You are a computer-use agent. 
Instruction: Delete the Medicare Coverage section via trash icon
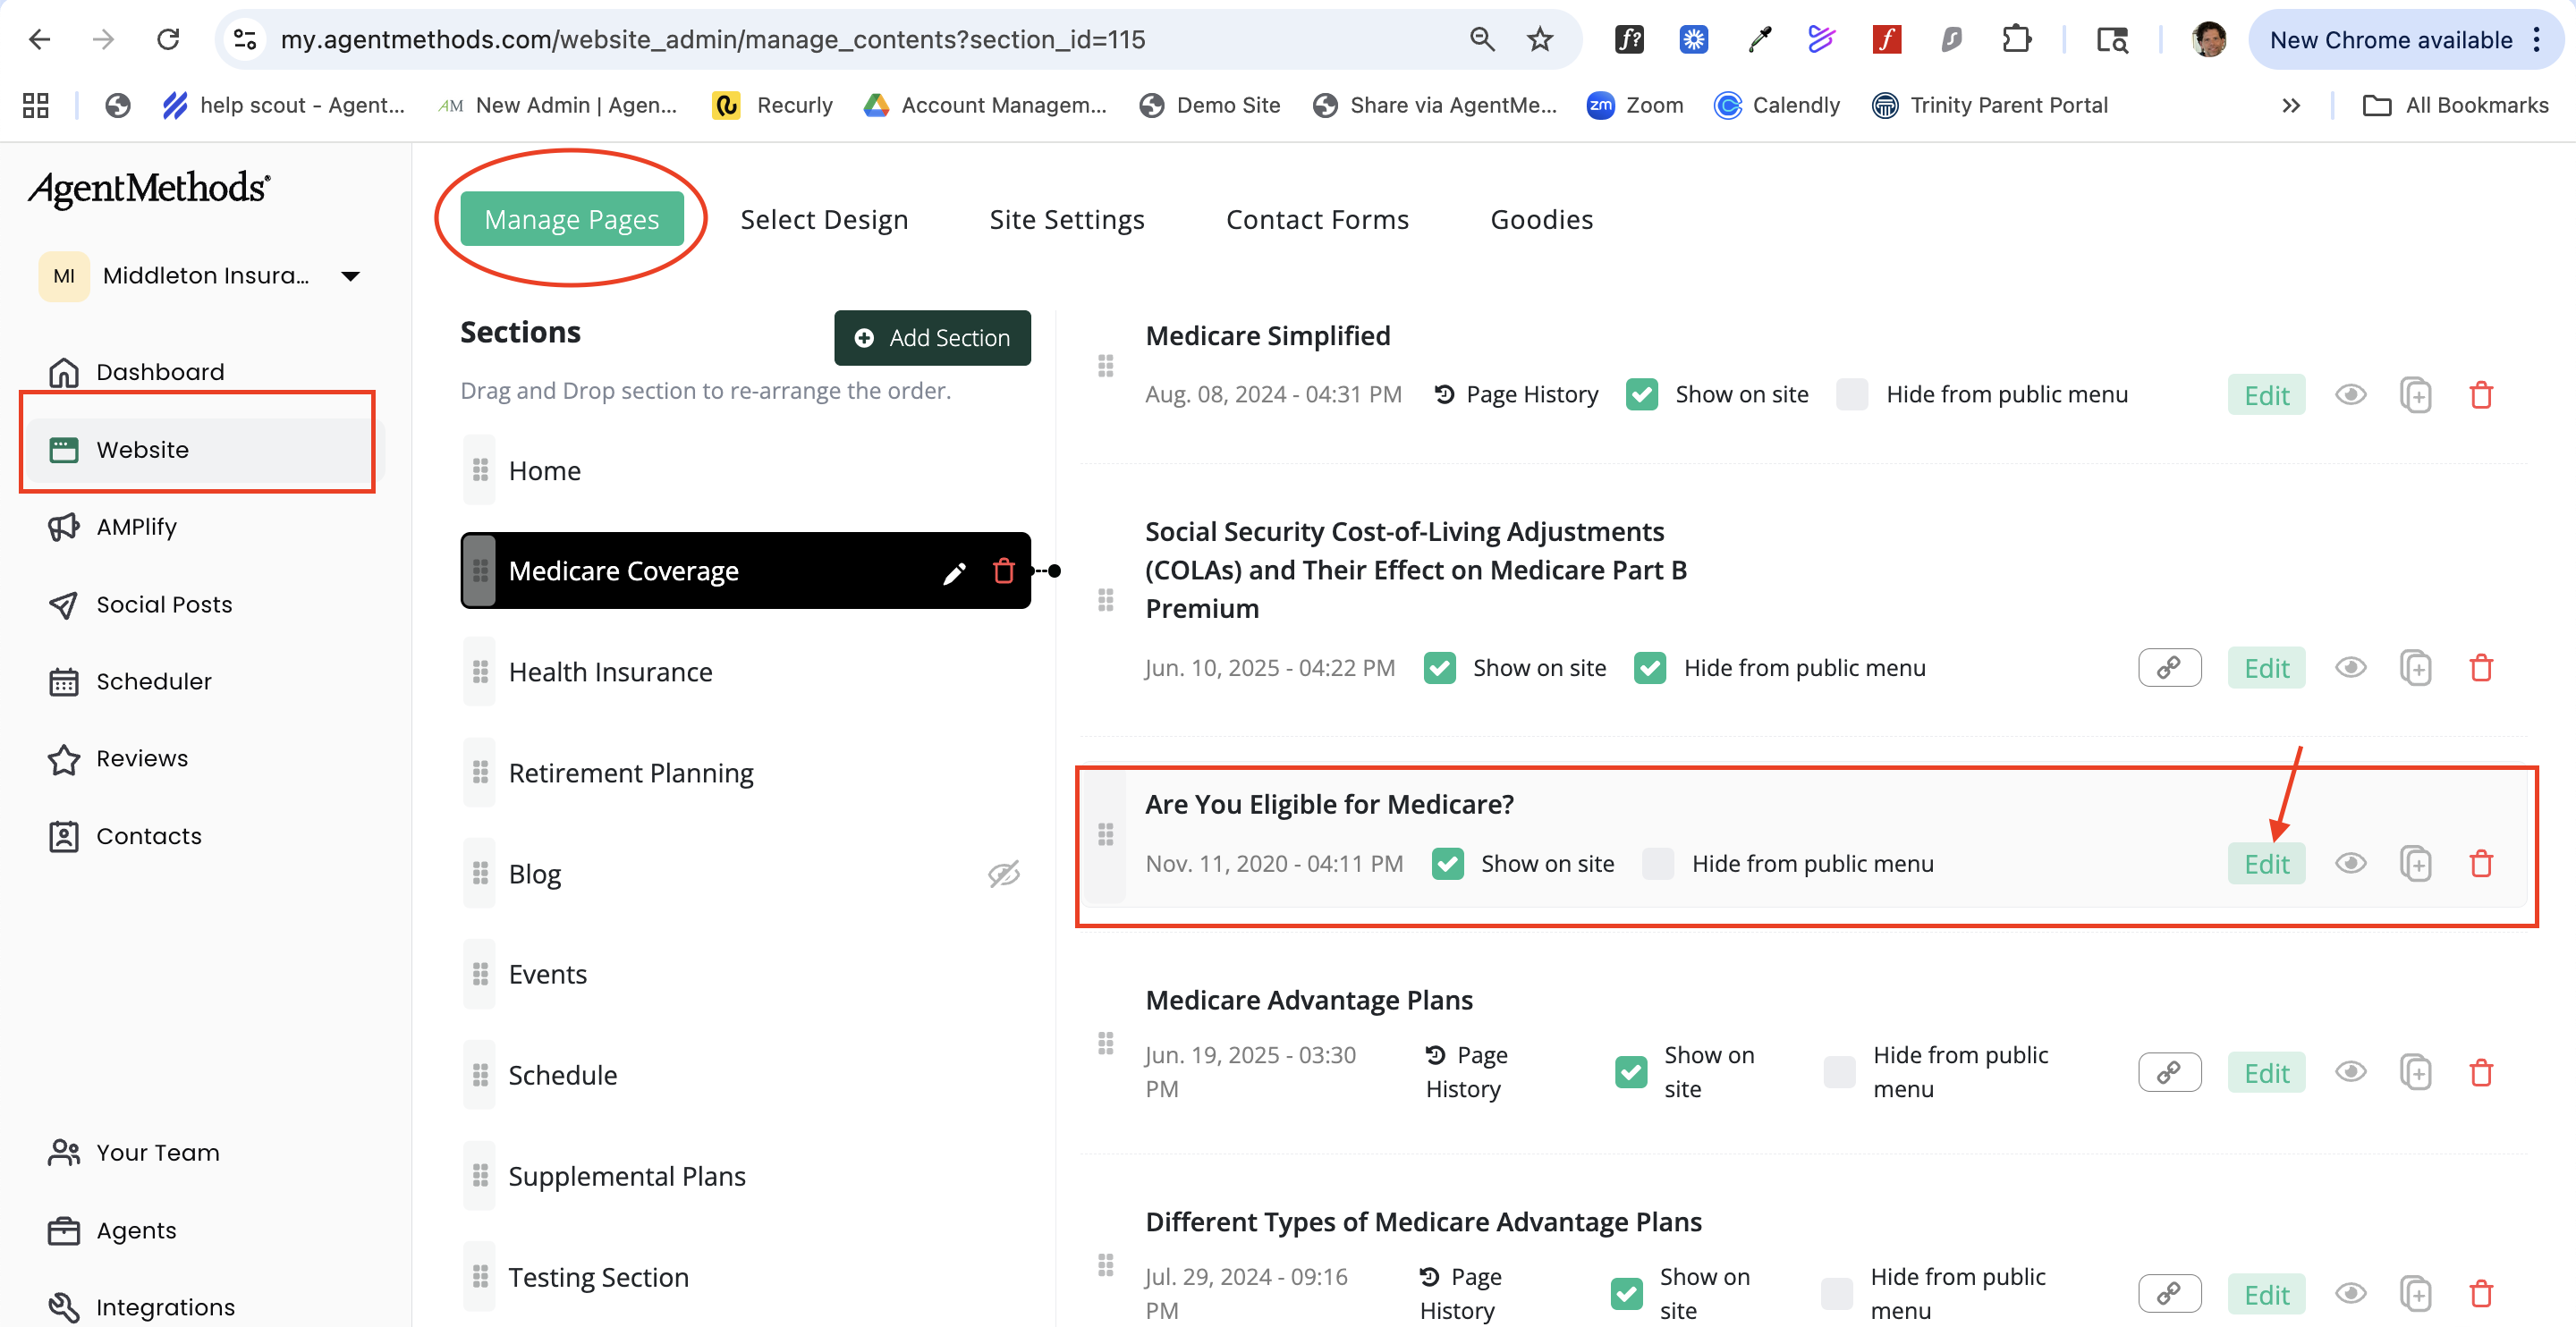(1003, 571)
